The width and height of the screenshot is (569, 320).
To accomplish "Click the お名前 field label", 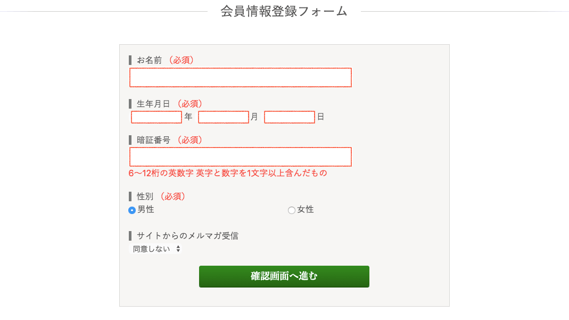I will click(151, 60).
